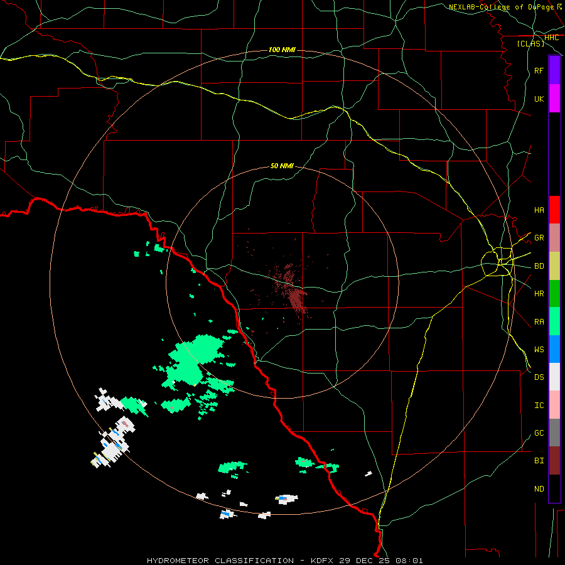
Task: Click the light pink IC legend swatch
Action: (x=554, y=405)
